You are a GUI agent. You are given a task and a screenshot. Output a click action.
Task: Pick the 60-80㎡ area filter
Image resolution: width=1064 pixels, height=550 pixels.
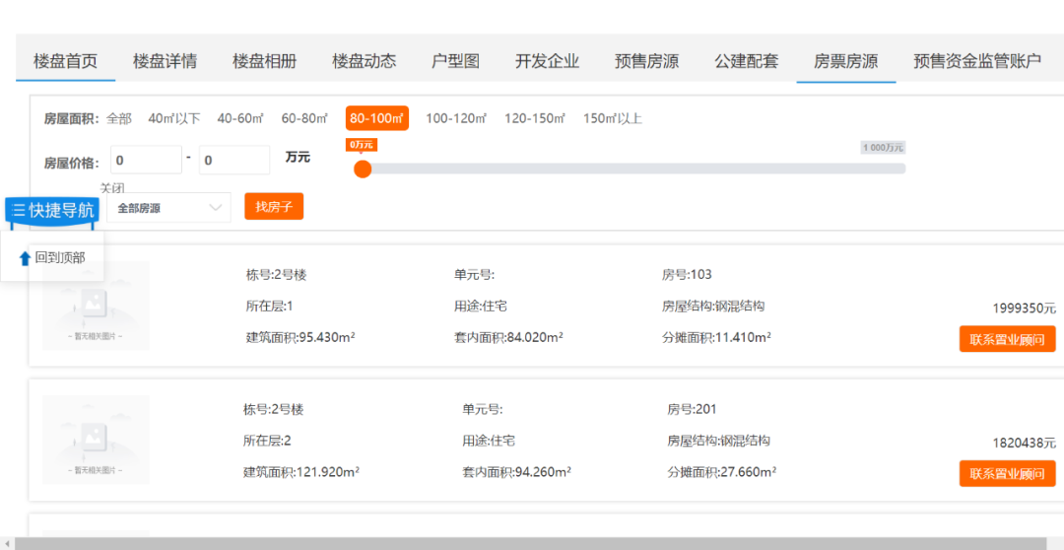point(304,118)
